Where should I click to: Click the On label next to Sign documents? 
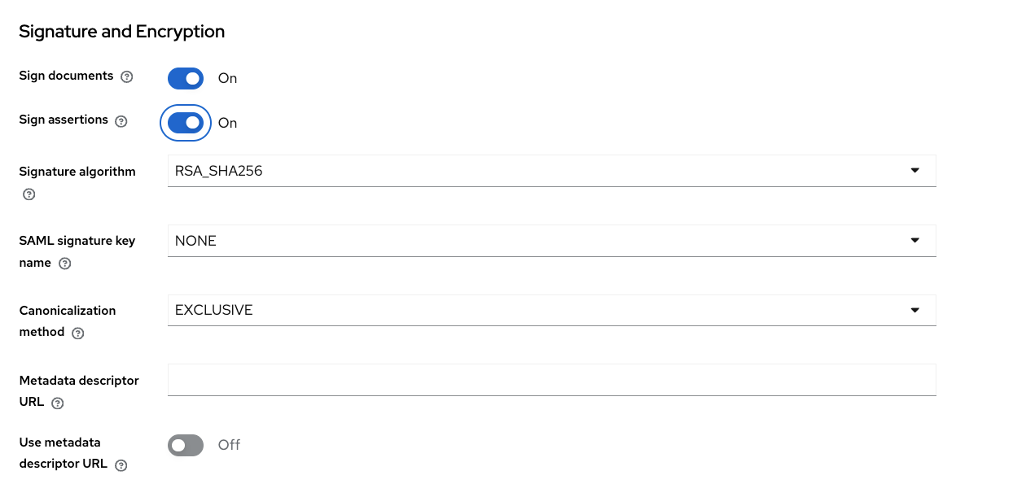click(x=227, y=78)
